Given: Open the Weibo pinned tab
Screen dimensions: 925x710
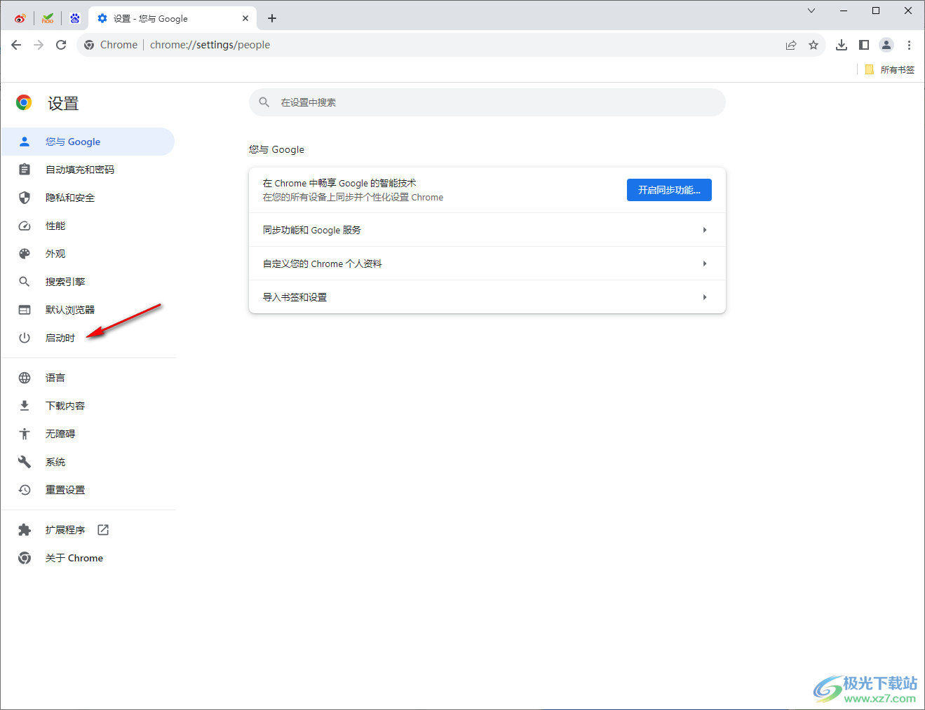Looking at the screenshot, I should click(20, 18).
